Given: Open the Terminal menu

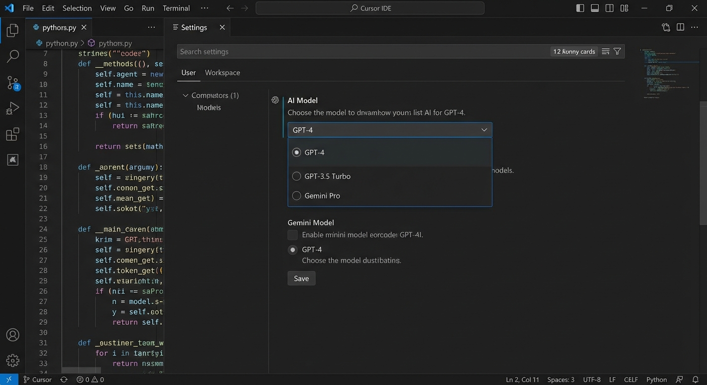Looking at the screenshot, I should (x=176, y=8).
